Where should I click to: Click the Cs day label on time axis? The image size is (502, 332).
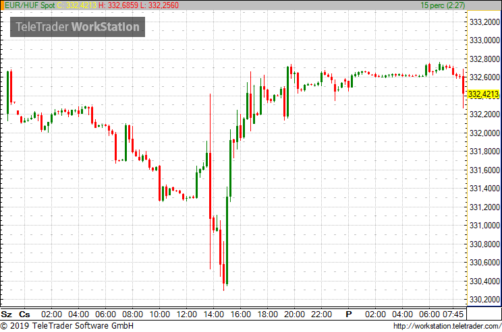click(24, 314)
